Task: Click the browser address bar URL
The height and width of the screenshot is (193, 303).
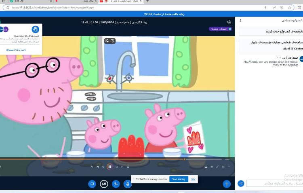Action: (61, 7)
